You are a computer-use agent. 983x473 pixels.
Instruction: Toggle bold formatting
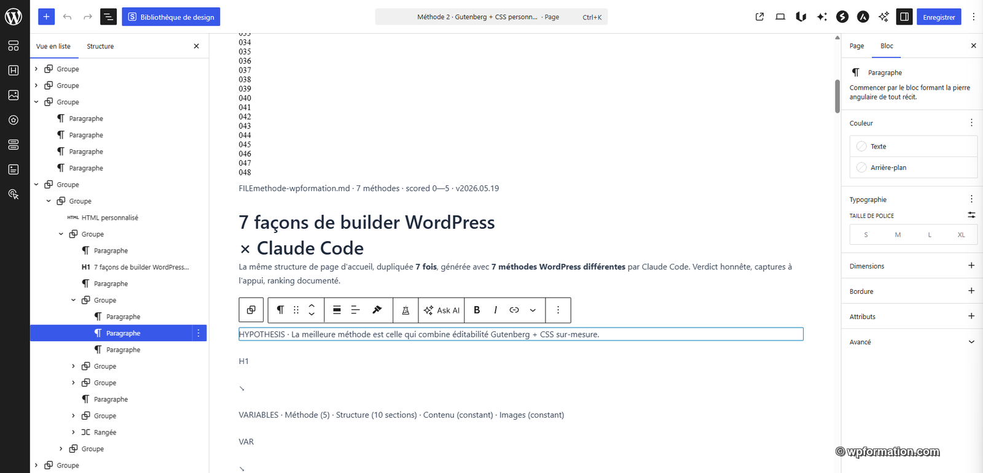point(477,310)
